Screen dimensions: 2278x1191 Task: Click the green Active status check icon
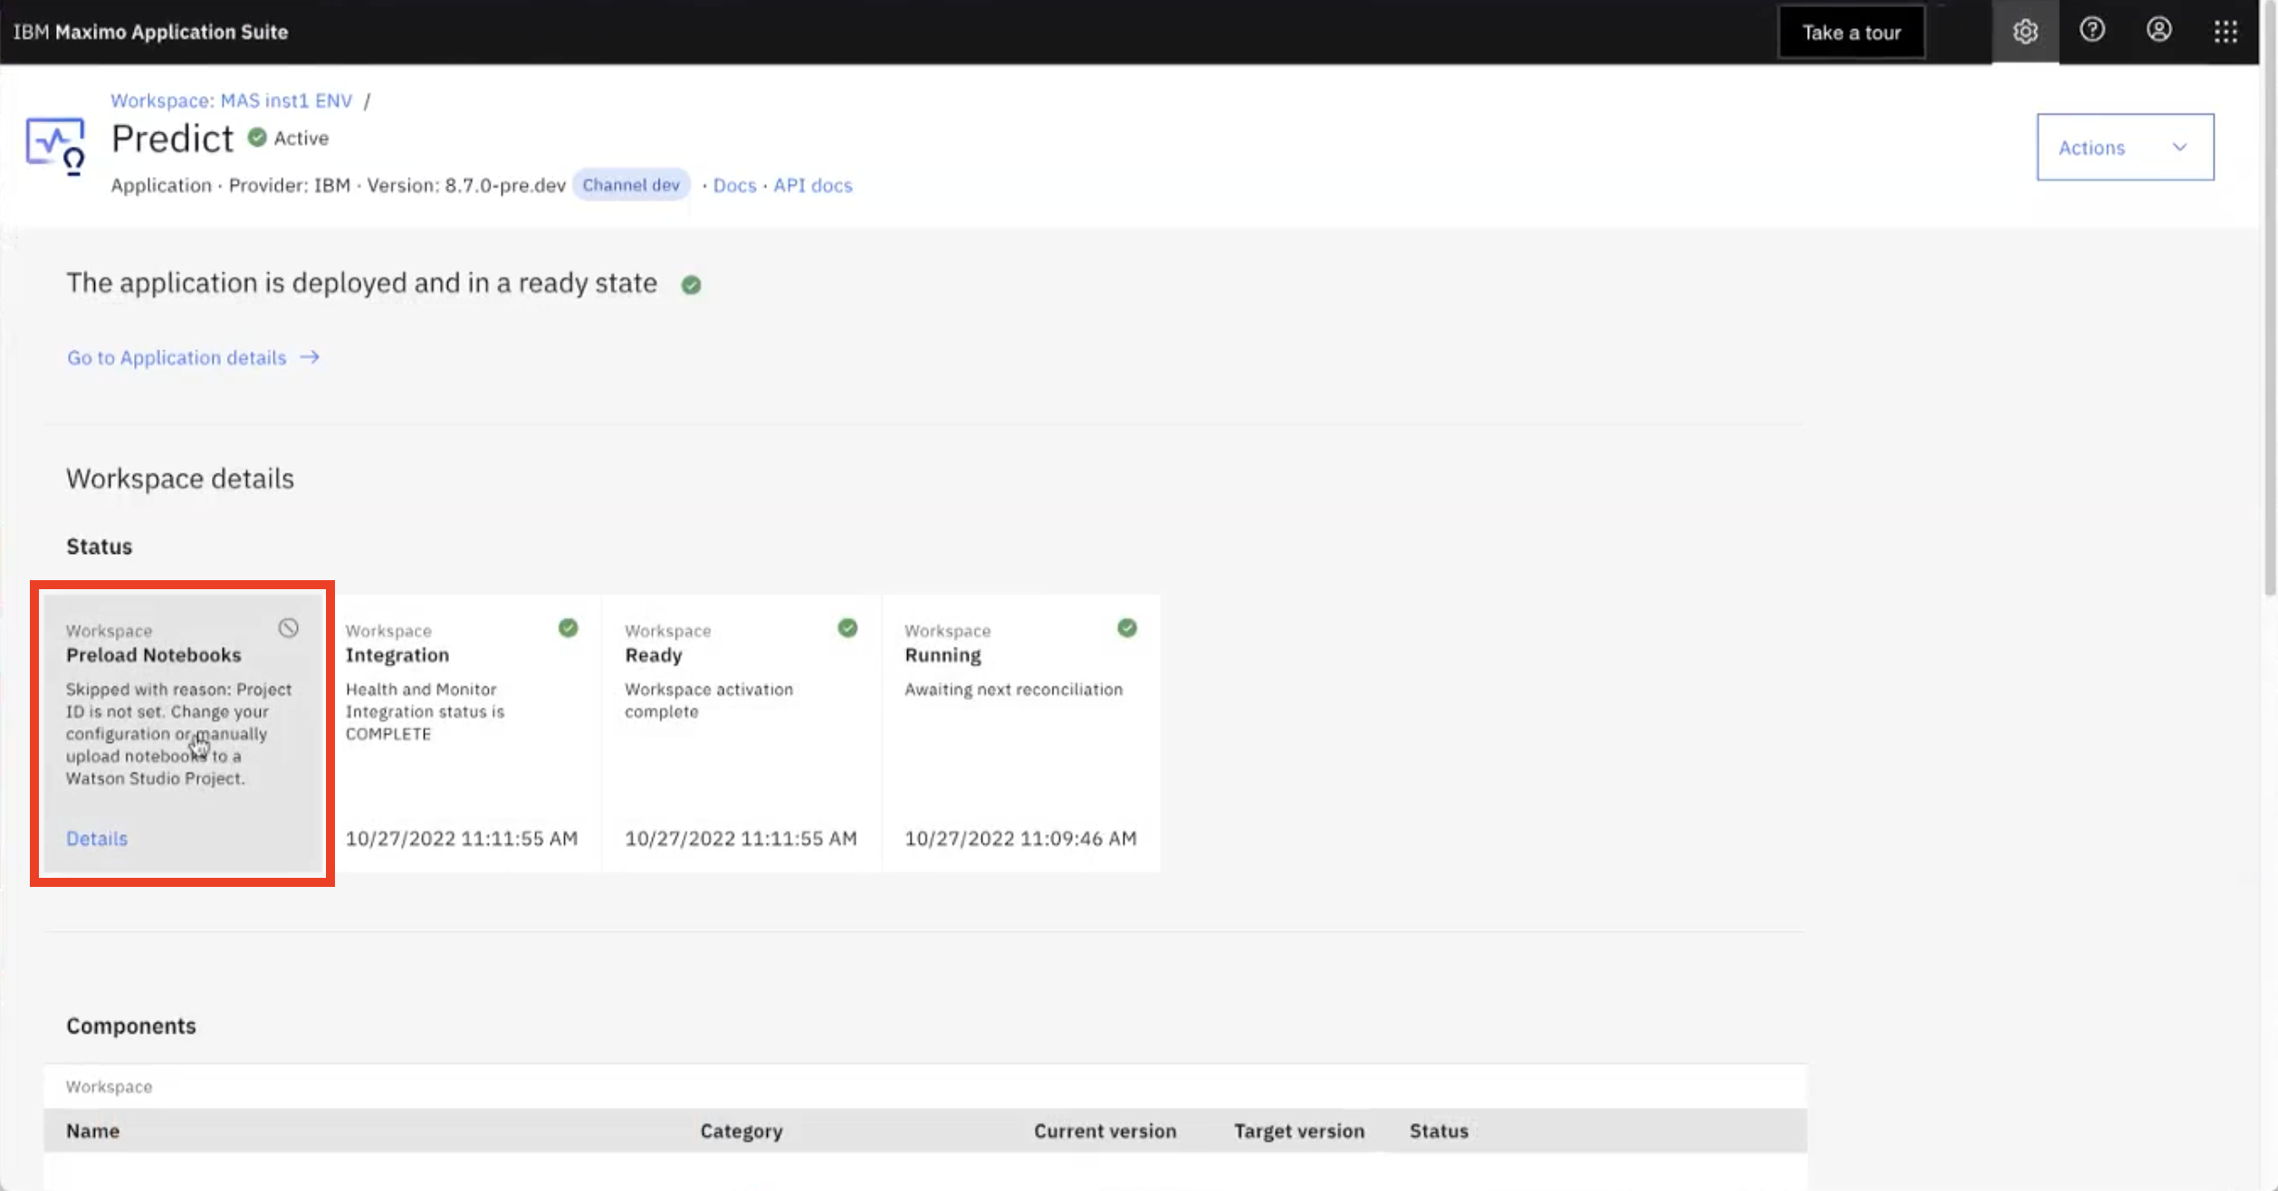[257, 138]
